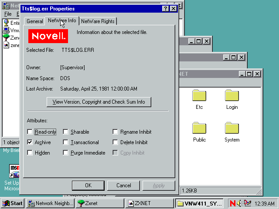279x209 pixels.
Task: Uncheck the Archive attribute checkbox
Action: click(x=30, y=142)
